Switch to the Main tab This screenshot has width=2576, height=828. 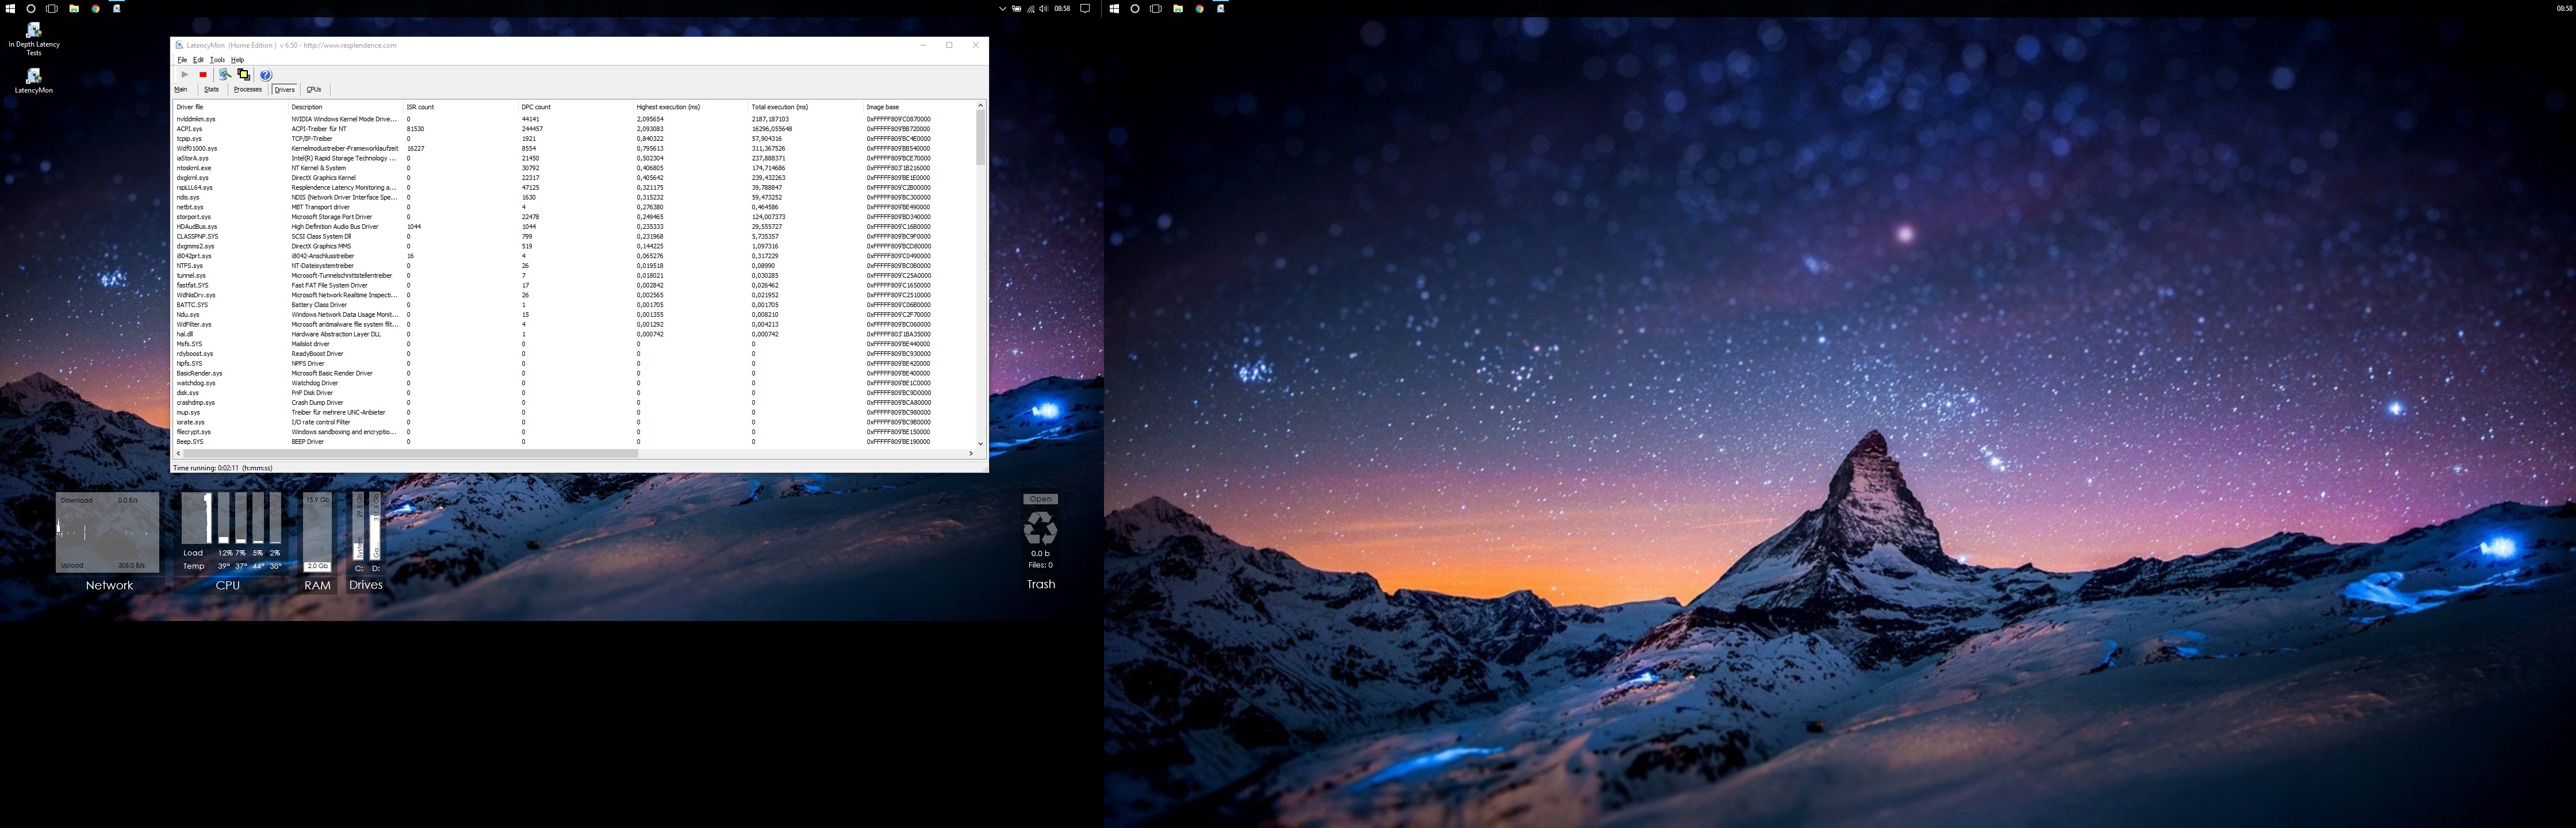point(181,90)
